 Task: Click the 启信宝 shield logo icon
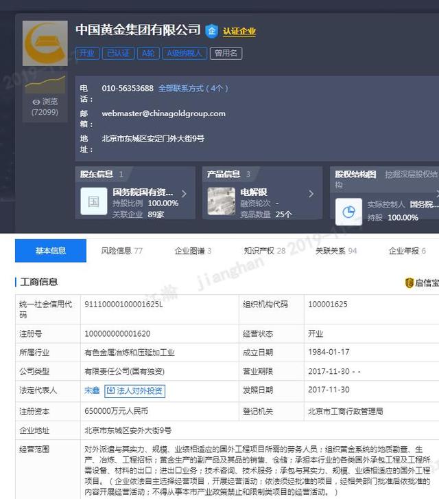click(410, 282)
